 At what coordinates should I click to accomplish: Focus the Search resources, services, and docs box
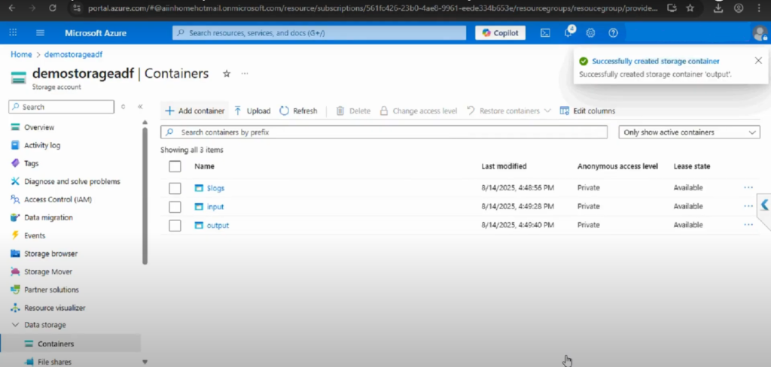click(x=319, y=33)
